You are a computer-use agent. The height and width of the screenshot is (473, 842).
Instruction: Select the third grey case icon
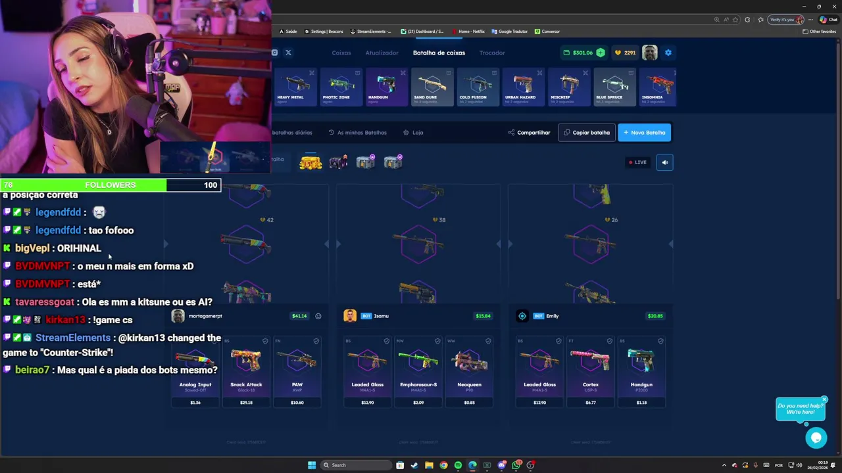pyautogui.click(x=365, y=162)
